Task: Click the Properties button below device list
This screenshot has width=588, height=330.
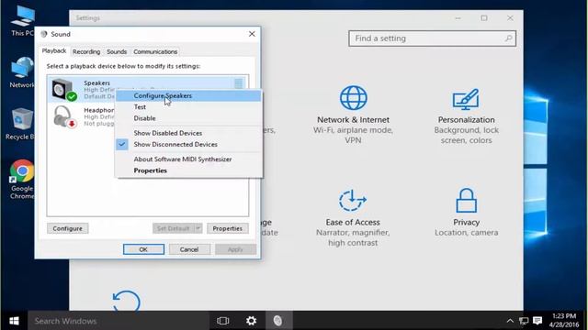Action: (x=227, y=228)
